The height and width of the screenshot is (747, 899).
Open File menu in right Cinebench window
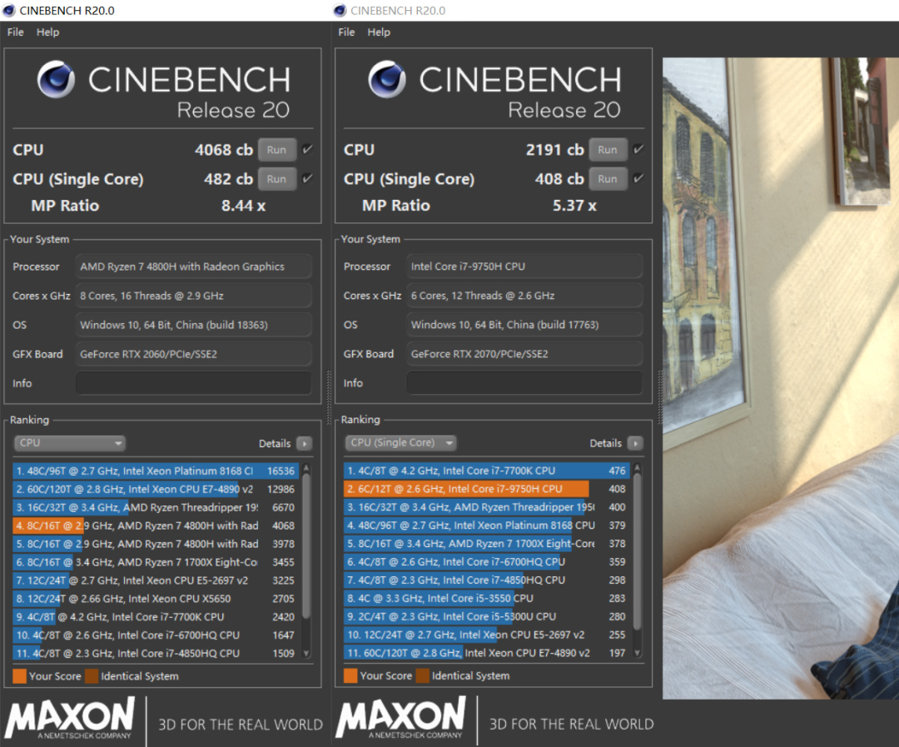346,32
